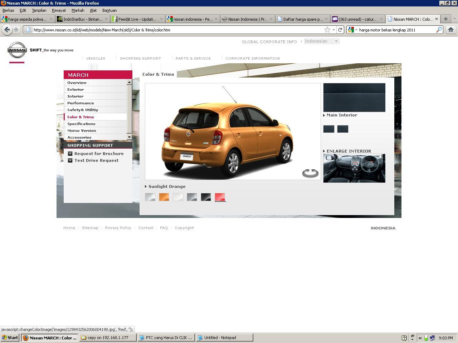
Task: Open Bantuan menu
Action: 109,10
